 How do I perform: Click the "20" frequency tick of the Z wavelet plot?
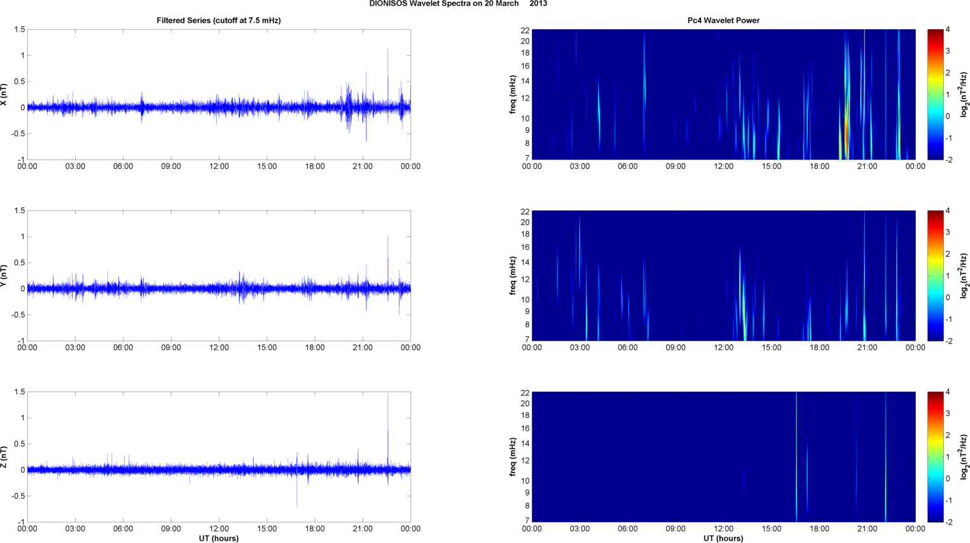click(x=525, y=404)
